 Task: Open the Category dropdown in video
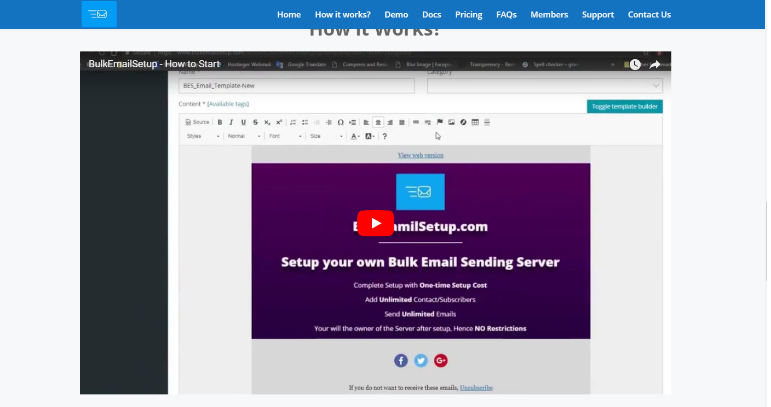coord(545,86)
